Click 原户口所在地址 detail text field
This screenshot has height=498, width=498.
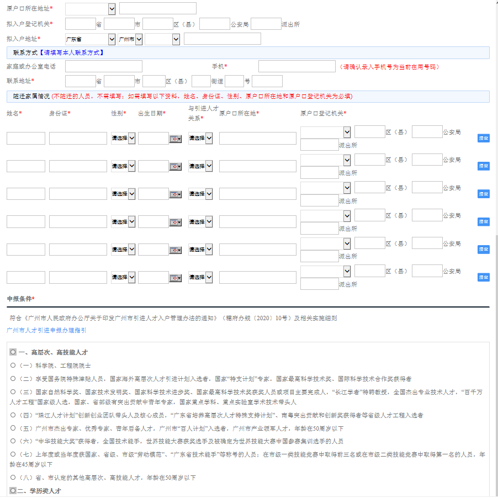point(158,8)
